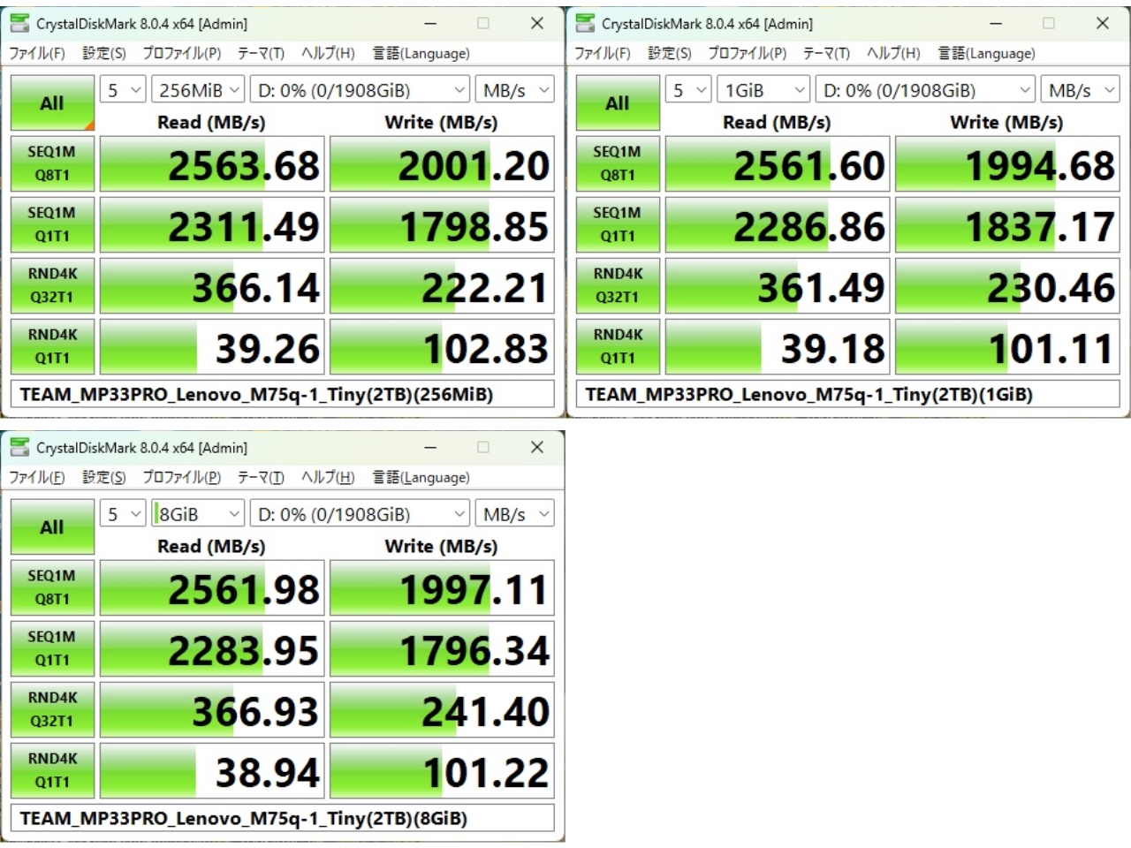This screenshot has height=848, width=1131.
Task: Open 言語(Language) menu in the 8GiB window
Action: pos(421,477)
